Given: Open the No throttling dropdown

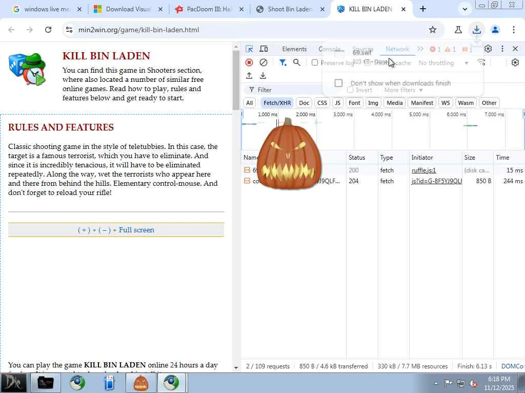Looking at the screenshot, I should pyautogui.click(x=443, y=63).
